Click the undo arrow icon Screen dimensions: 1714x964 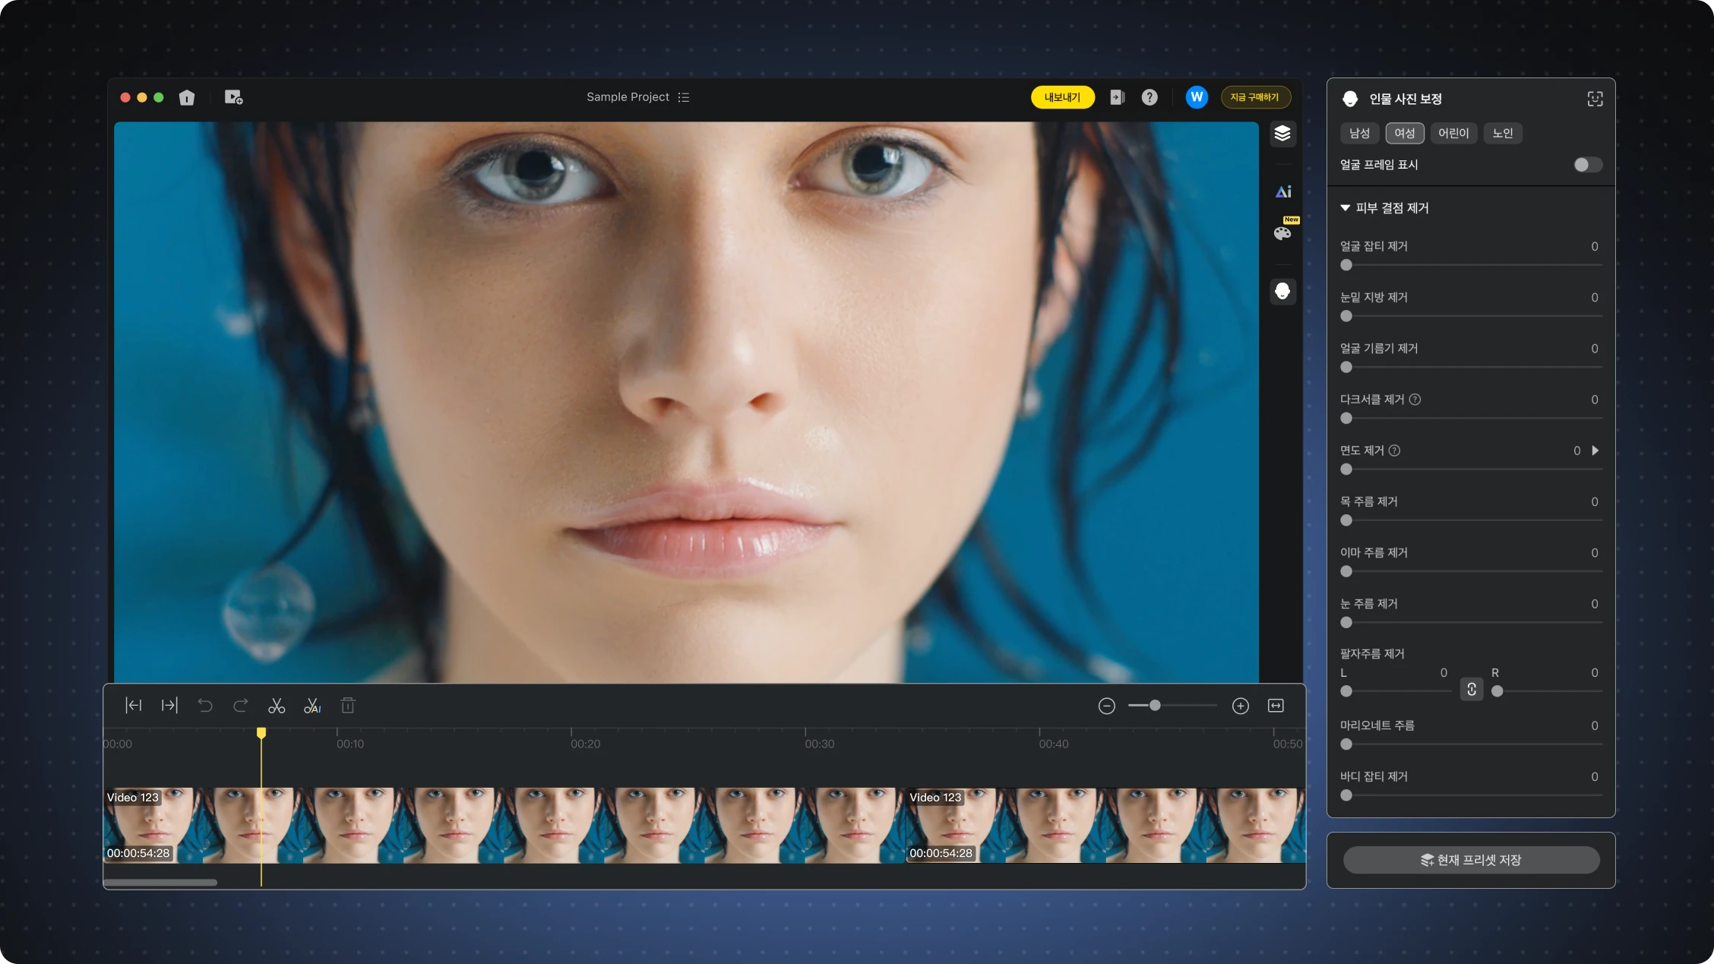tap(204, 706)
